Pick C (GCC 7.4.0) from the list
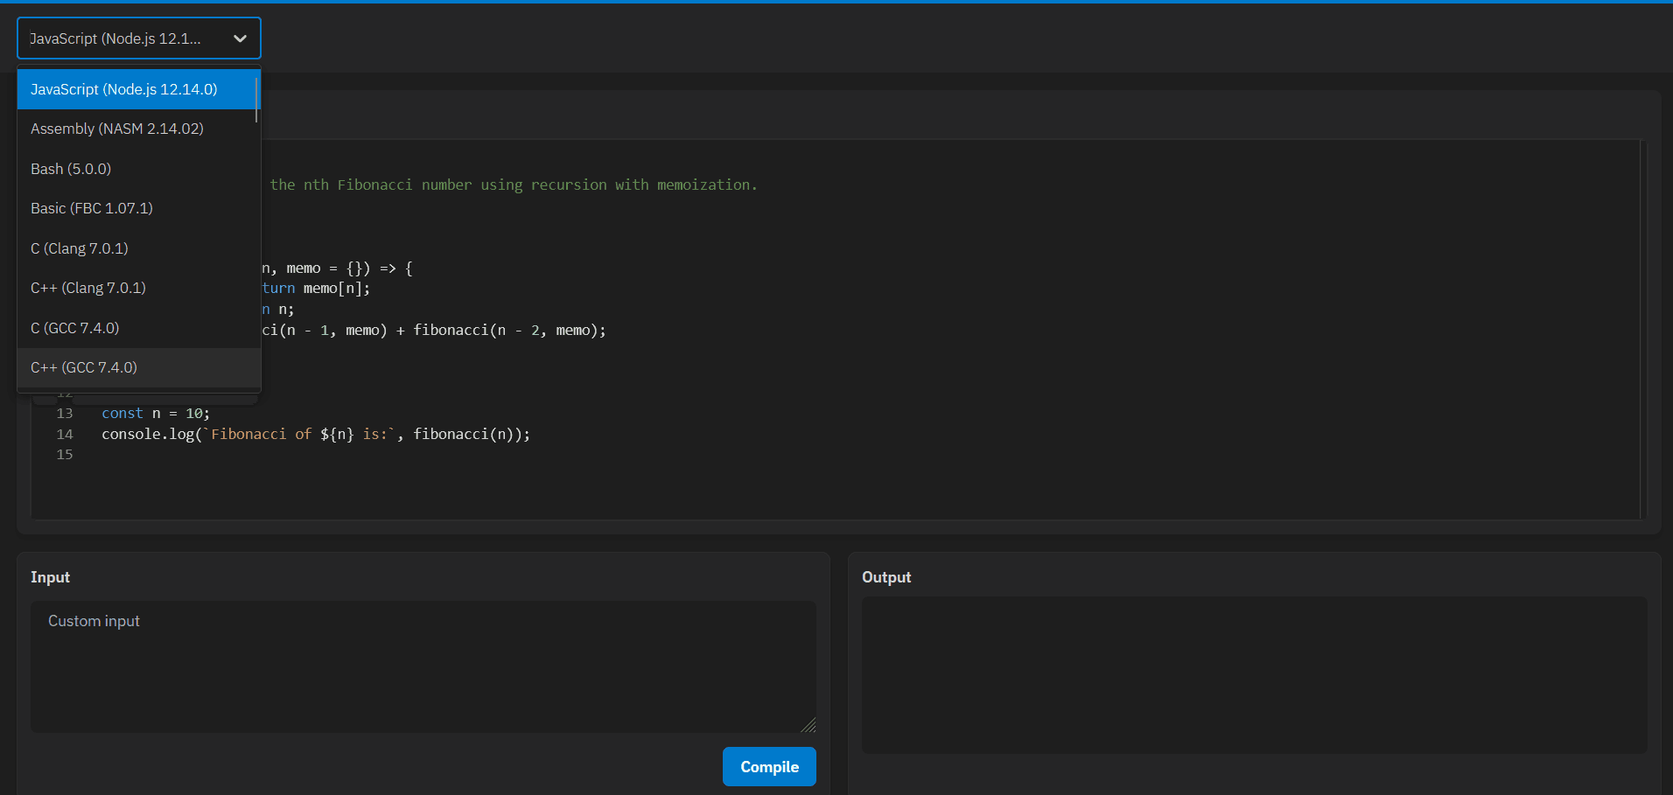The width and height of the screenshot is (1673, 795). tap(75, 328)
